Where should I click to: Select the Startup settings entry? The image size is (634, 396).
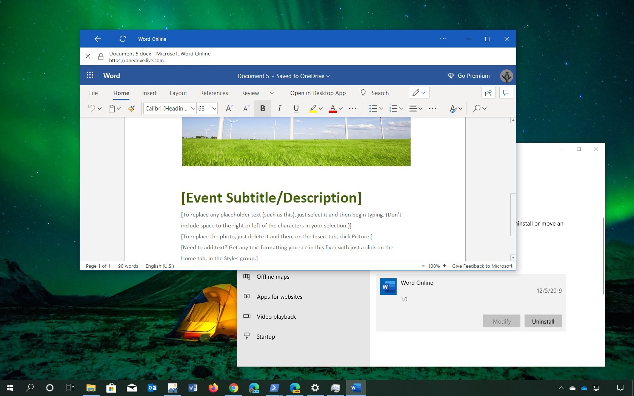(265, 336)
